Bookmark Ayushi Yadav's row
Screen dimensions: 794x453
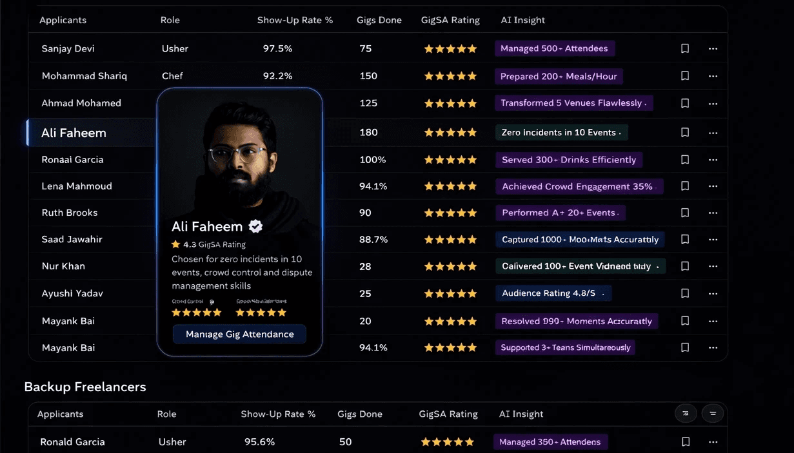pos(685,293)
